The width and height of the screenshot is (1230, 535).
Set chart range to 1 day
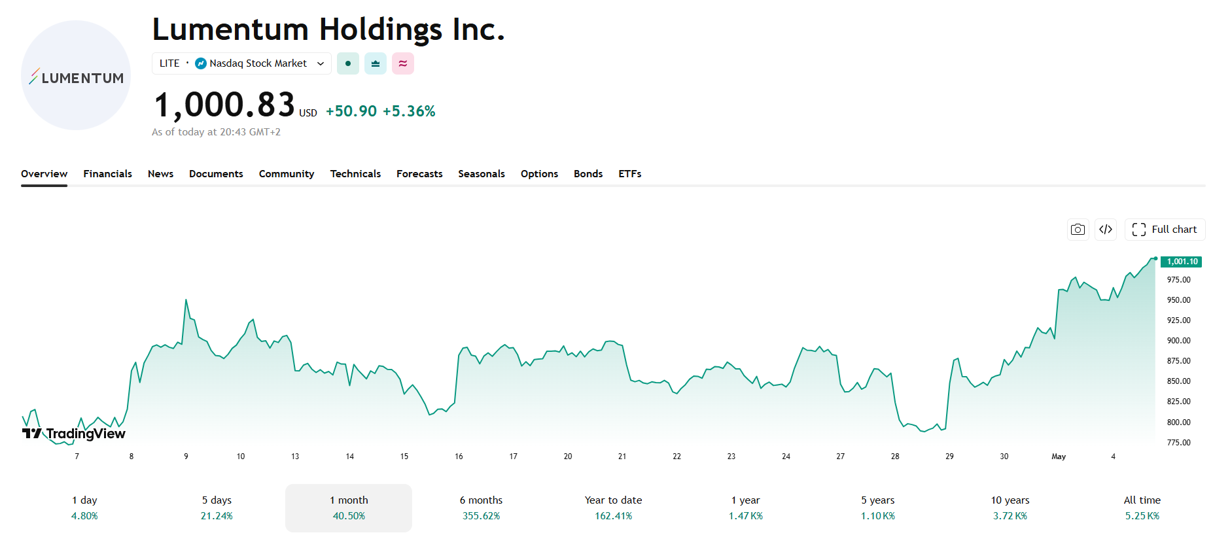[84, 508]
